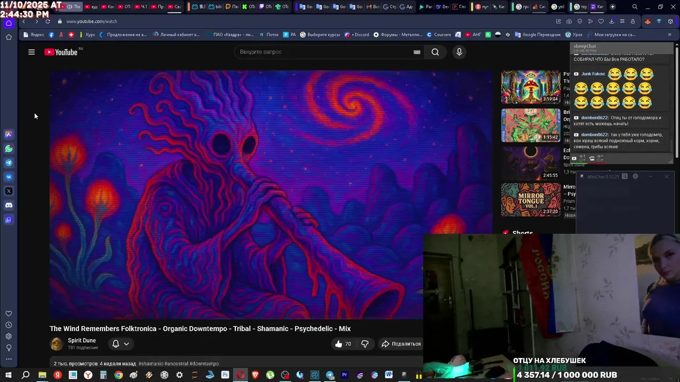Click the www.youtube.com/watch address bar
The height and width of the screenshot is (382, 680).
pyautogui.click(x=91, y=21)
